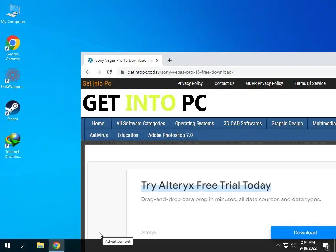The height and width of the screenshot is (252, 336).
Task: View site security lock info
Action: [x=122, y=72]
